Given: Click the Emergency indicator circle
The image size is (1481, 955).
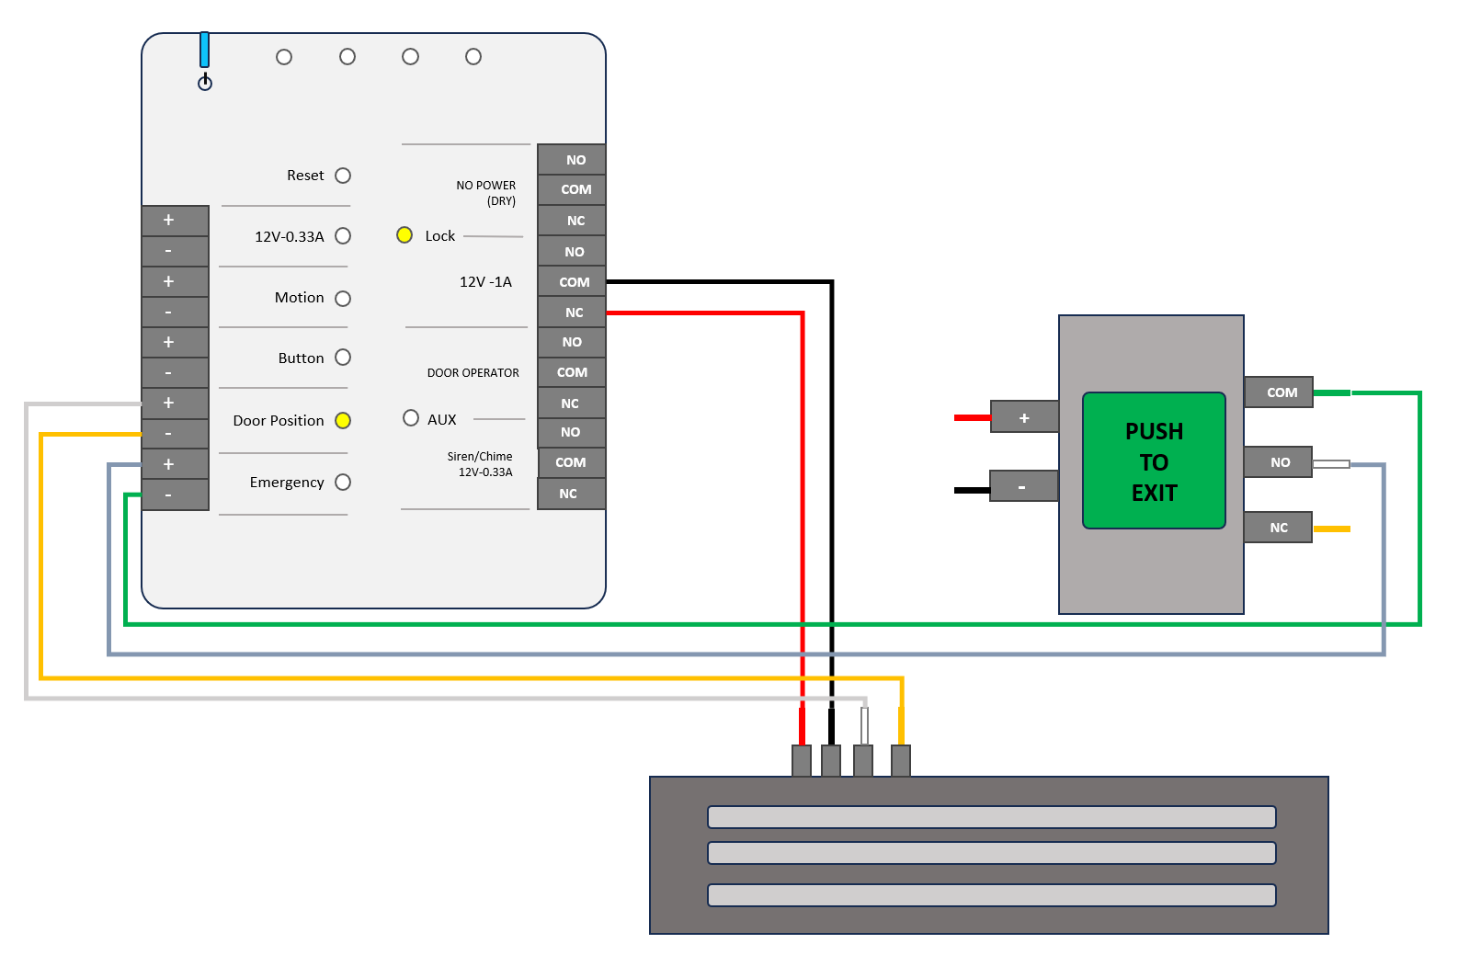Looking at the screenshot, I should click(x=343, y=483).
